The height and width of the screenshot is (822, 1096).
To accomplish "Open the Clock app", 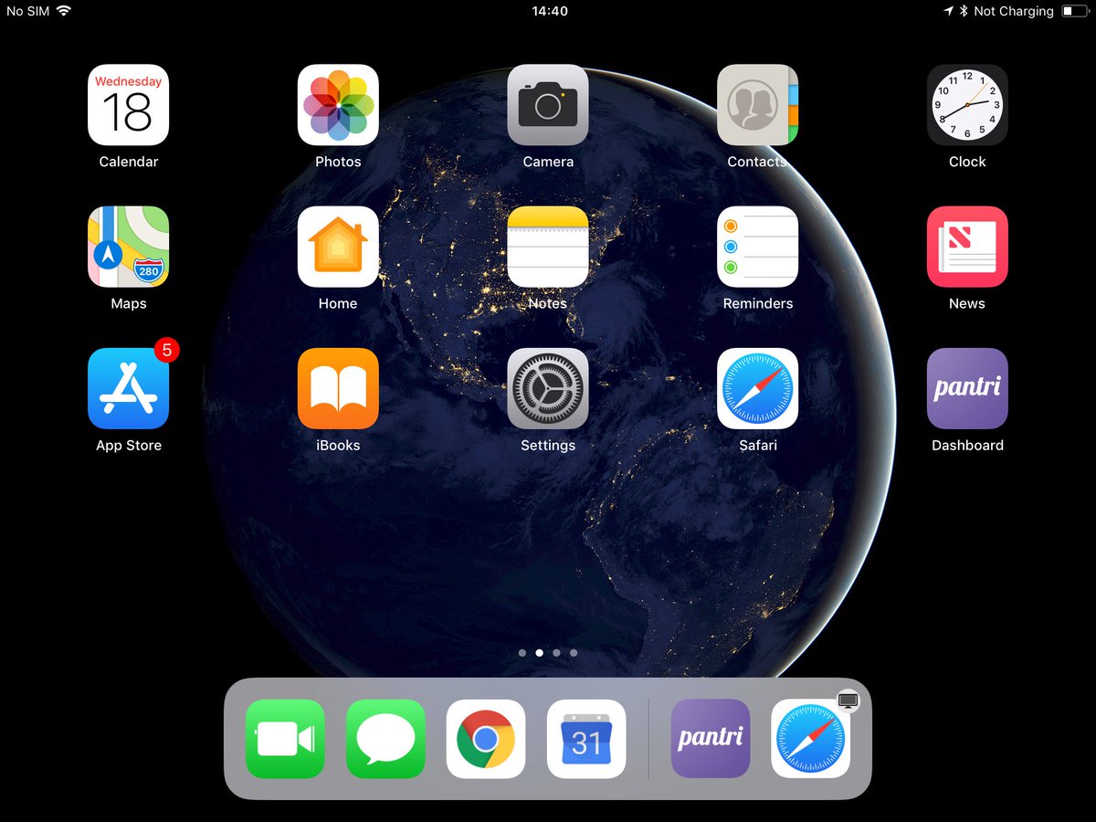I will [x=967, y=105].
